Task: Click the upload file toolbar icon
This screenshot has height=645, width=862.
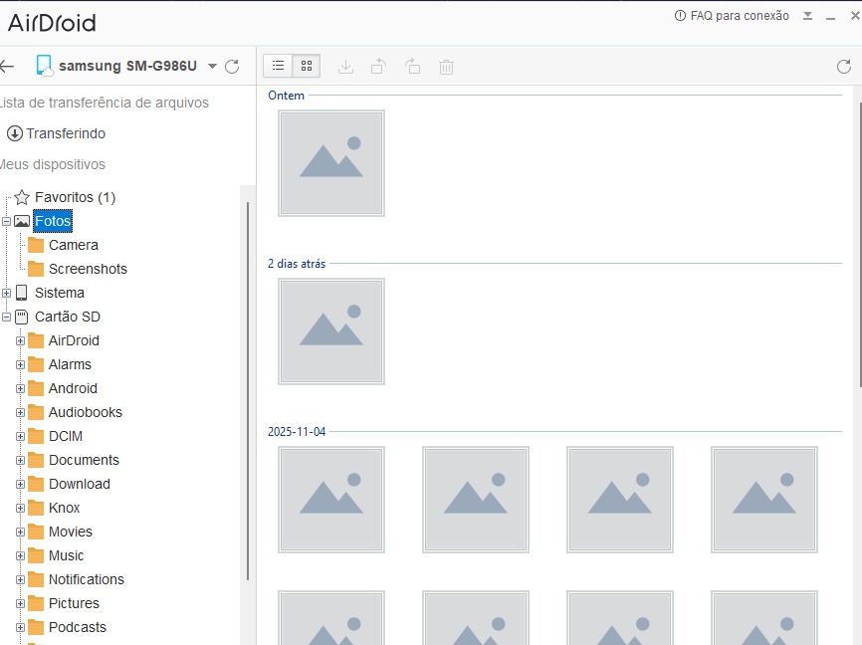Action: click(x=378, y=67)
